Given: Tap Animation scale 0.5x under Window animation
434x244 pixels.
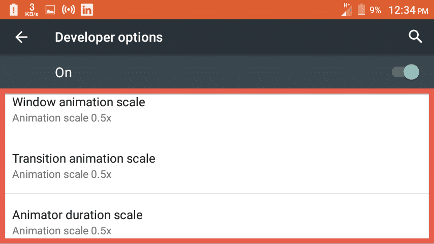Looking at the screenshot, I should pos(61,118).
